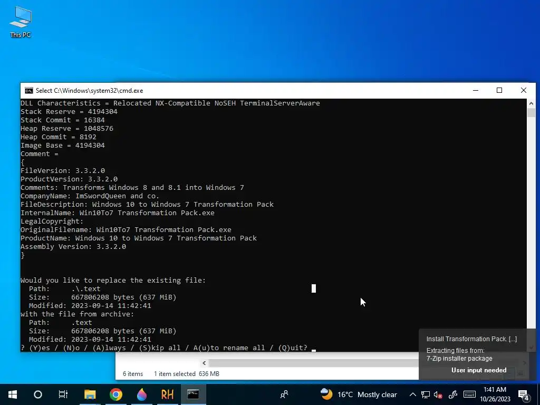Click 'User input needed' notification text

pyautogui.click(x=479, y=370)
